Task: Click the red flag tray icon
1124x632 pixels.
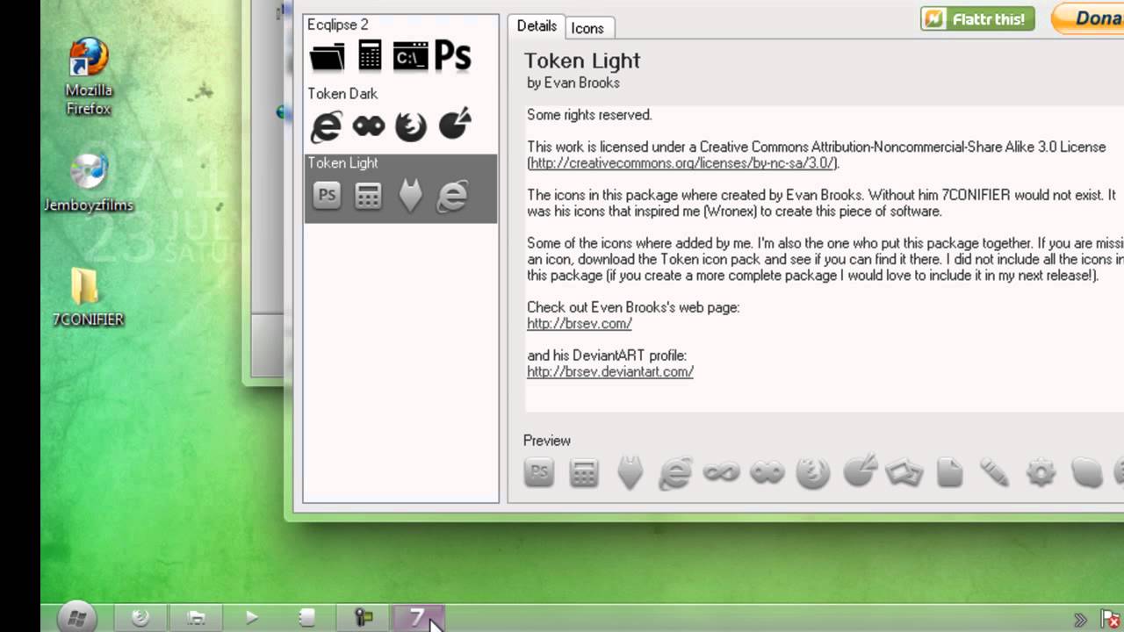Action: (x=1109, y=620)
